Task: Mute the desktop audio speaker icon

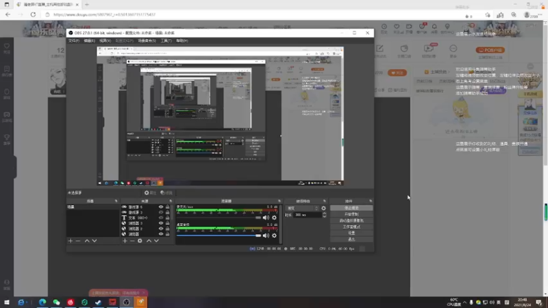Action: (266, 235)
